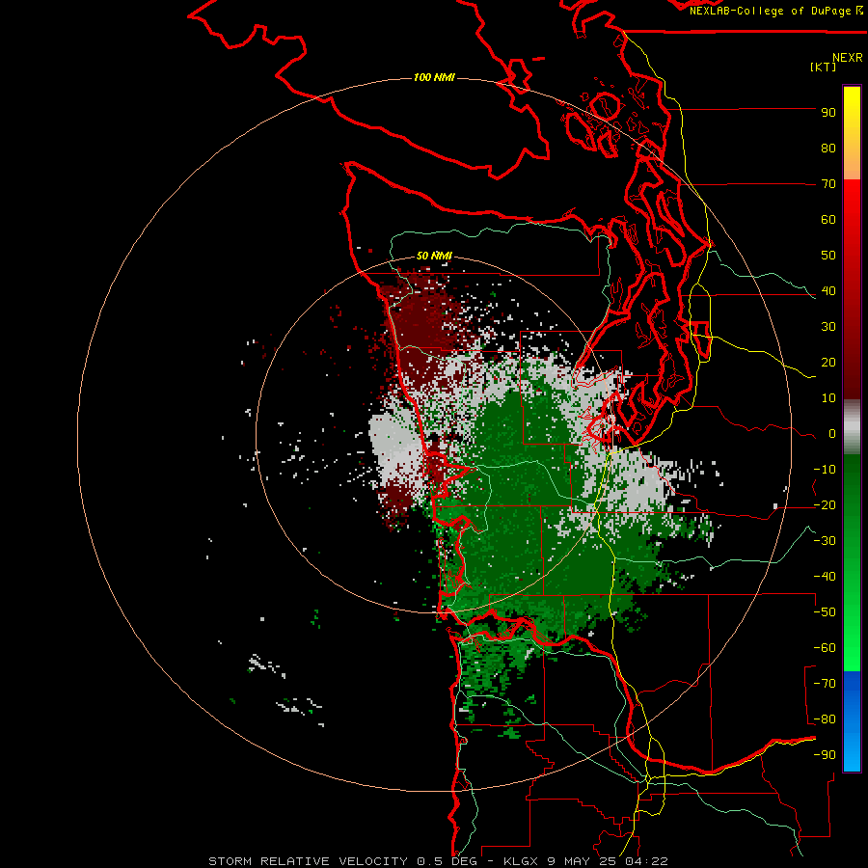Click the 50 value on the velocity scale

(x=828, y=256)
